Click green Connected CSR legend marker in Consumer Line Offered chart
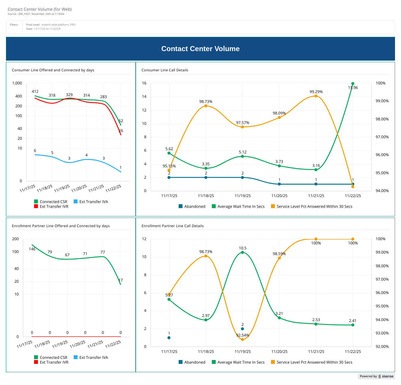The height and width of the screenshot is (385, 401). point(36,202)
